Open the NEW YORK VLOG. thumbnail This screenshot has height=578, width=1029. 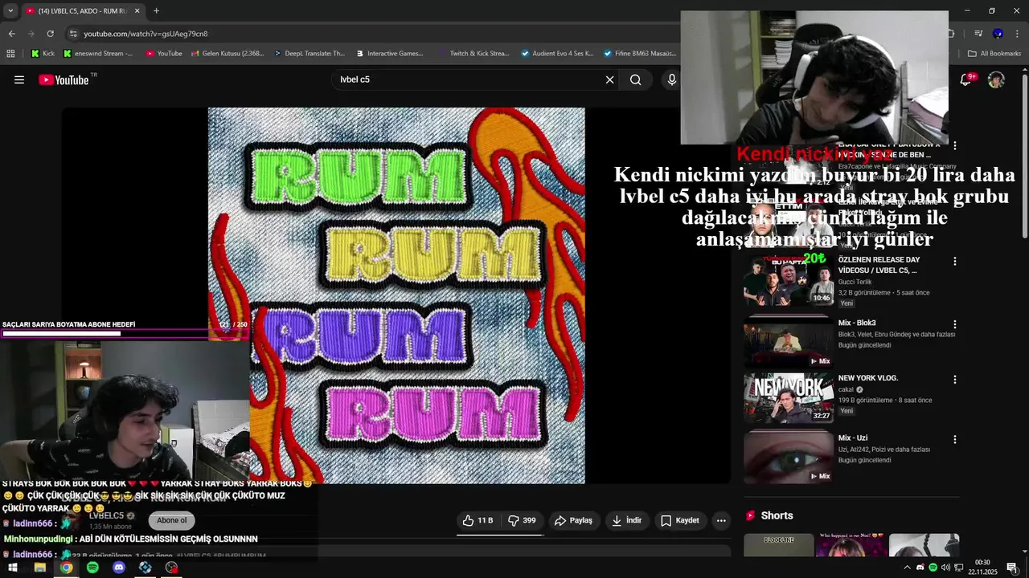coord(789,398)
